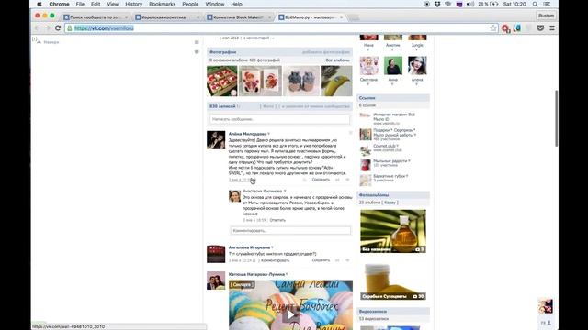Image resolution: width=588 pixels, height=330 pixels.
Task: Click the post actions icon on Алёна's post
Action: [351, 133]
